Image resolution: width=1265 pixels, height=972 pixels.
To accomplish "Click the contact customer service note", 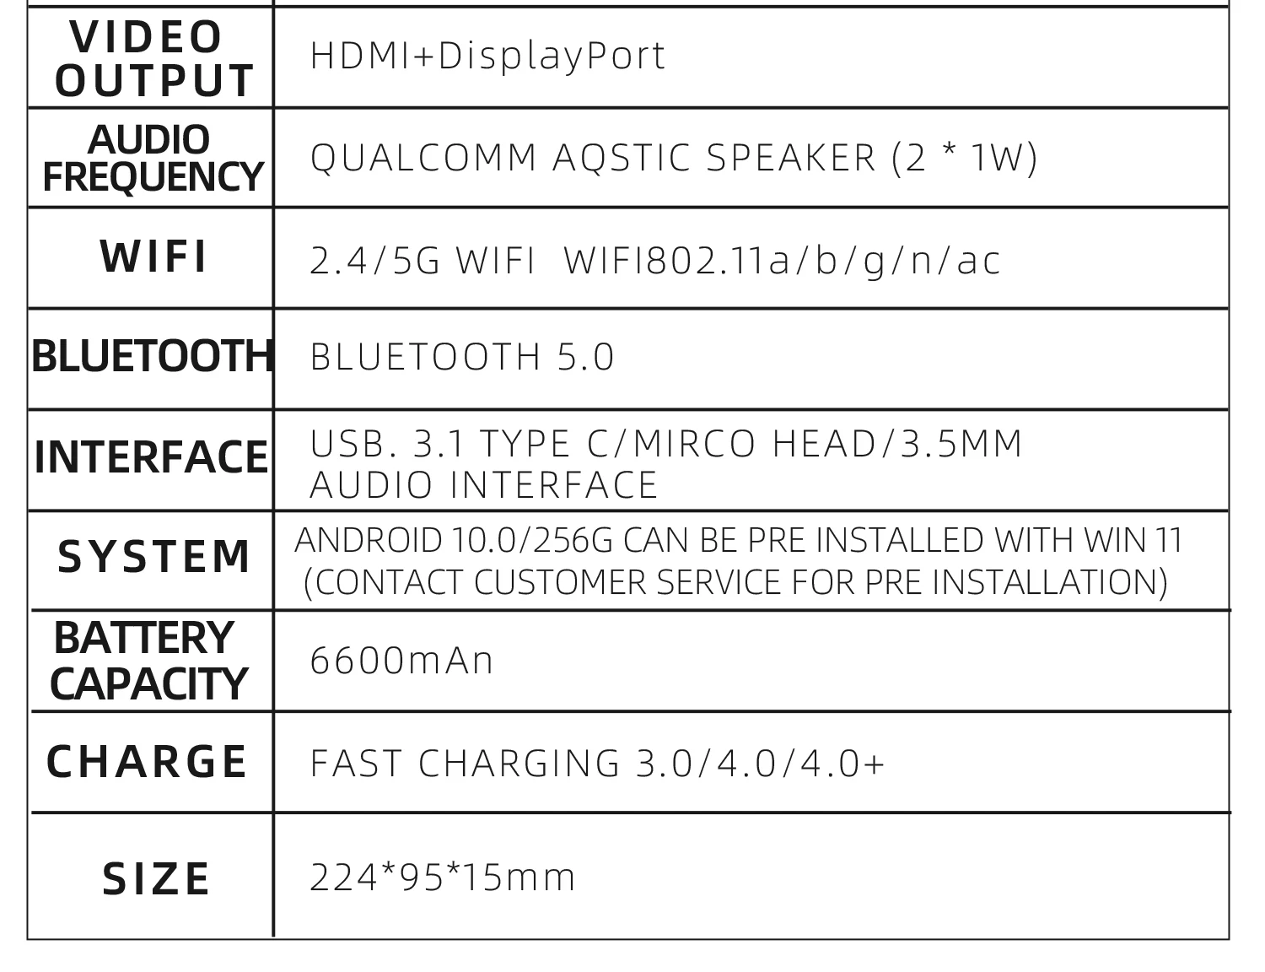I will pyautogui.click(x=735, y=582).
